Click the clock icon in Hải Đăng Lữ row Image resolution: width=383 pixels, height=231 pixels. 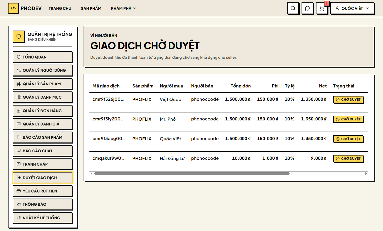338,159
